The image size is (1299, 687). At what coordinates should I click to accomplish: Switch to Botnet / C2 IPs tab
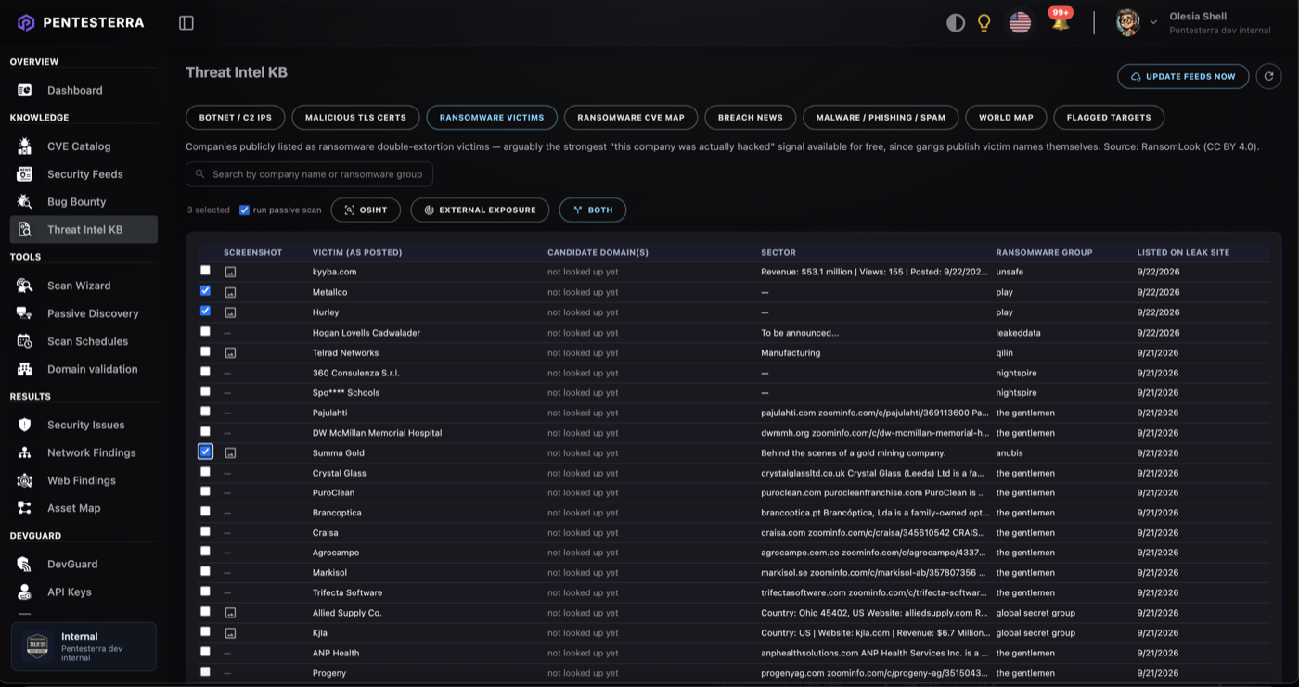click(236, 118)
